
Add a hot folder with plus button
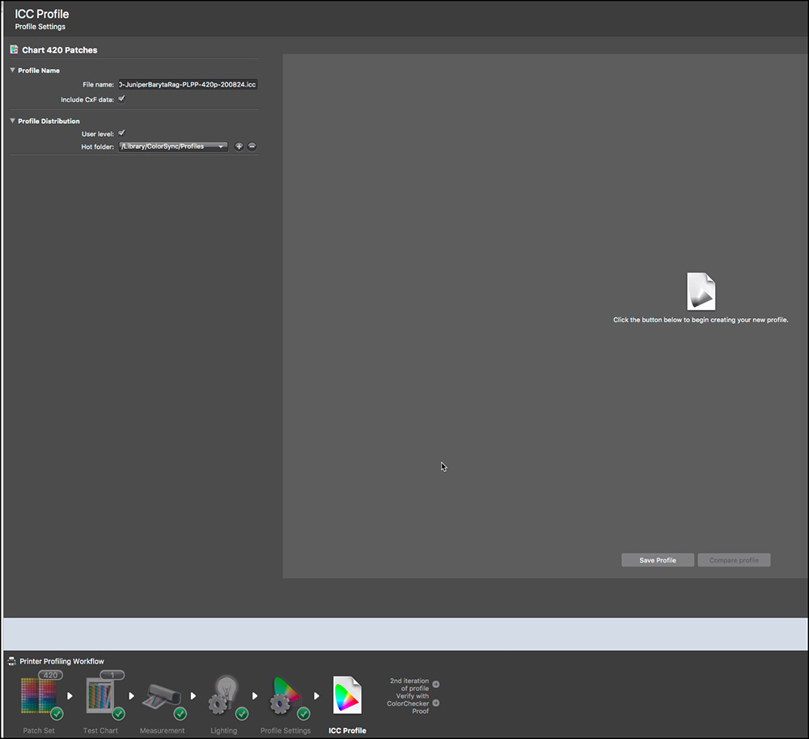pos(239,147)
